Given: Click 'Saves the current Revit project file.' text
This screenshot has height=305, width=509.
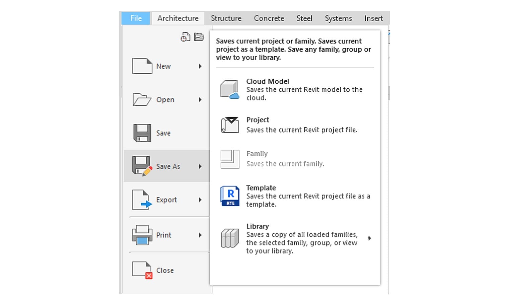Looking at the screenshot, I should (302, 130).
